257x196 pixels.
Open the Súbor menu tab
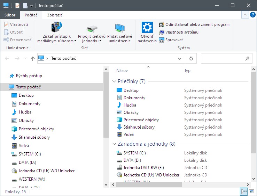pos(10,15)
